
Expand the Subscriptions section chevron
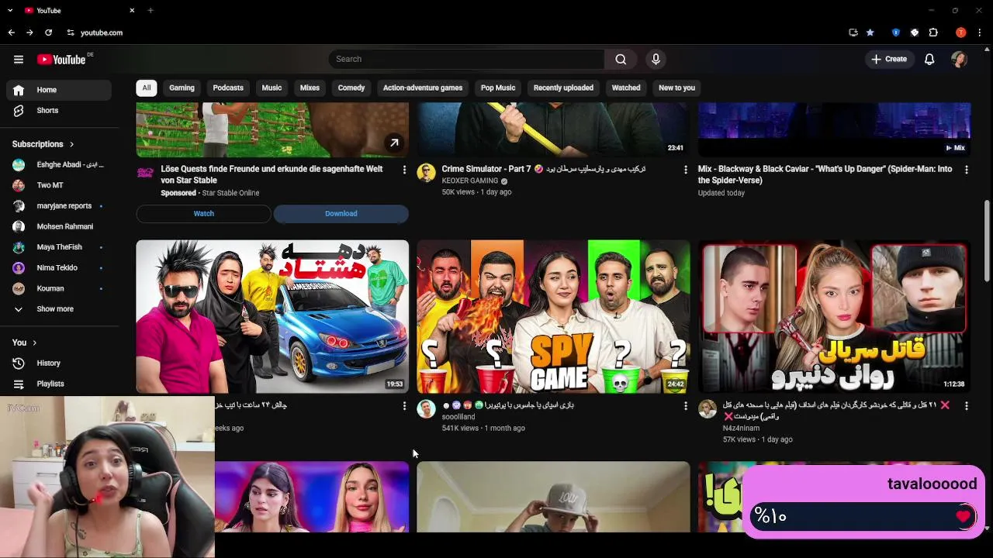pyautogui.click(x=71, y=144)
